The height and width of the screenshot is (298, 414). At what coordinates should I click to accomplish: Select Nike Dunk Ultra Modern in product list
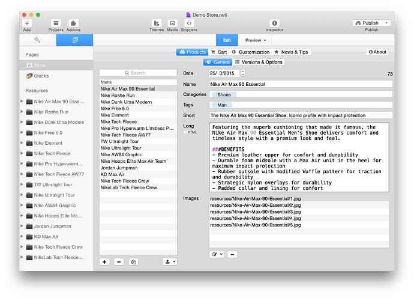[x=138, y=102]
